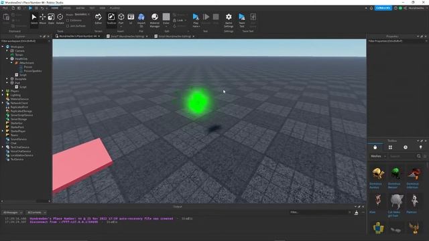Switch to the VIEW ribbon tab
429x241 pixels.
pyautogui.click(x=103, y=8)
